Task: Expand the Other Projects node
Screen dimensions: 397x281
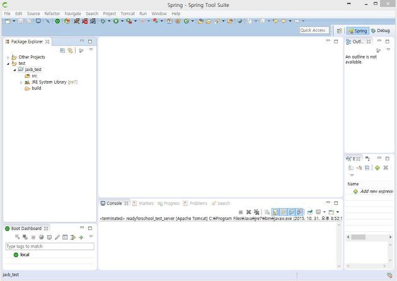Action: pos(8,58)
